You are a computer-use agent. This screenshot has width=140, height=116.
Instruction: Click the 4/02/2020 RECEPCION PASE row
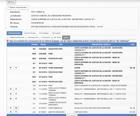(72, 49)
